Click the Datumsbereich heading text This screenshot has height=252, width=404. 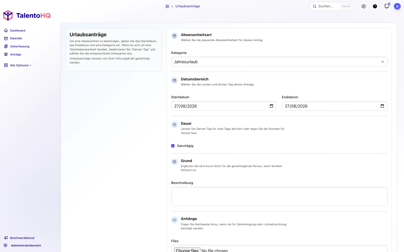pos(195,79)
